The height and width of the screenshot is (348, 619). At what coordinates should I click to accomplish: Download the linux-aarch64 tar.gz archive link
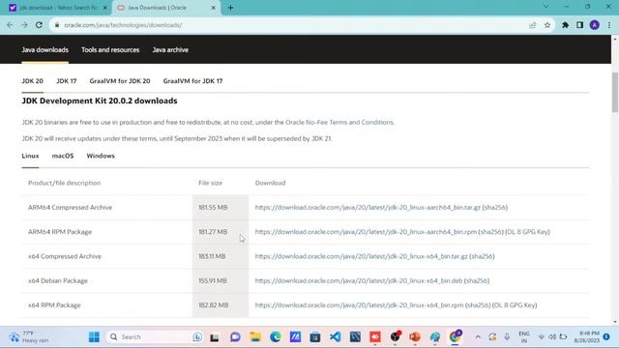pos(368,207)
